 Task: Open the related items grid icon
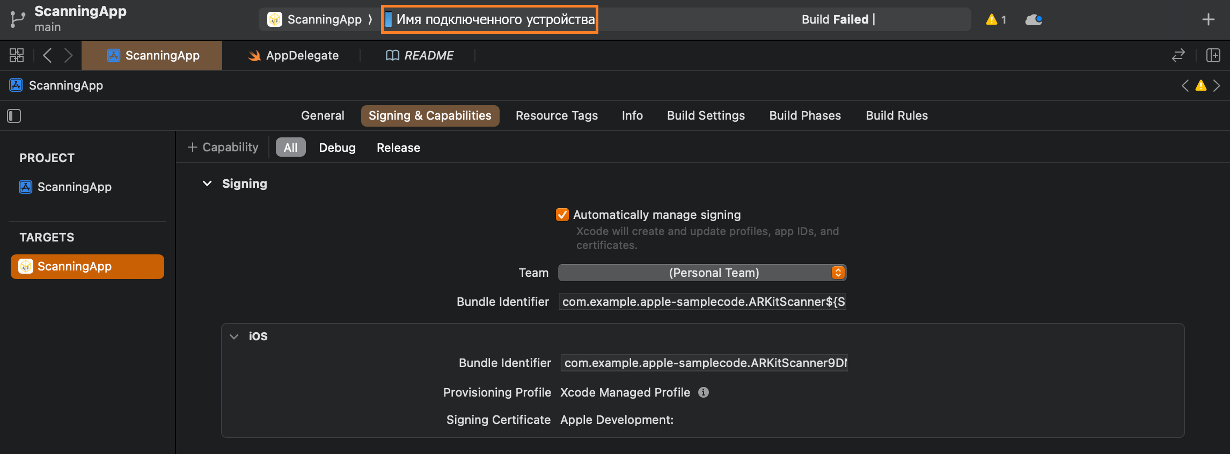click(x=17, y=55)
